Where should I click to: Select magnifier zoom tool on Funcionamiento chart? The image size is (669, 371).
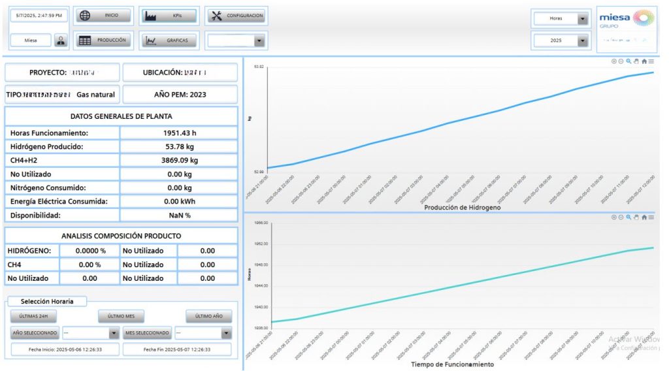tap(628, 217)
